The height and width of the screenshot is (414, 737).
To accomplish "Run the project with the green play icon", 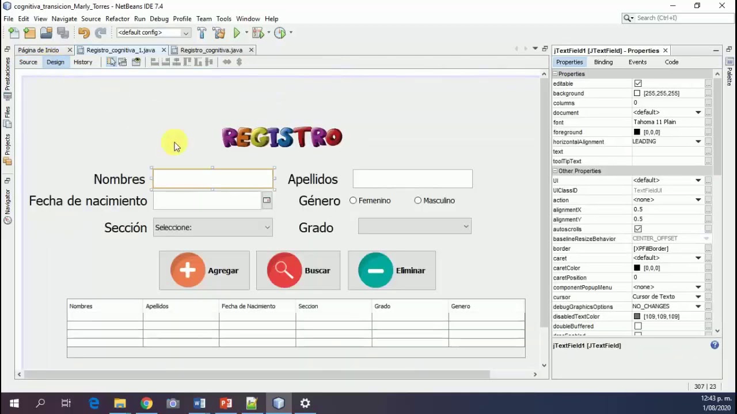I will tap(237, 33).
